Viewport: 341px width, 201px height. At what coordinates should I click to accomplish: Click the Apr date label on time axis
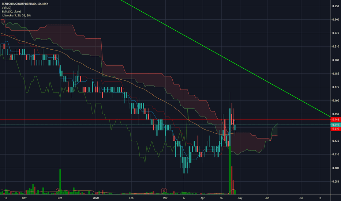point(202,198)
